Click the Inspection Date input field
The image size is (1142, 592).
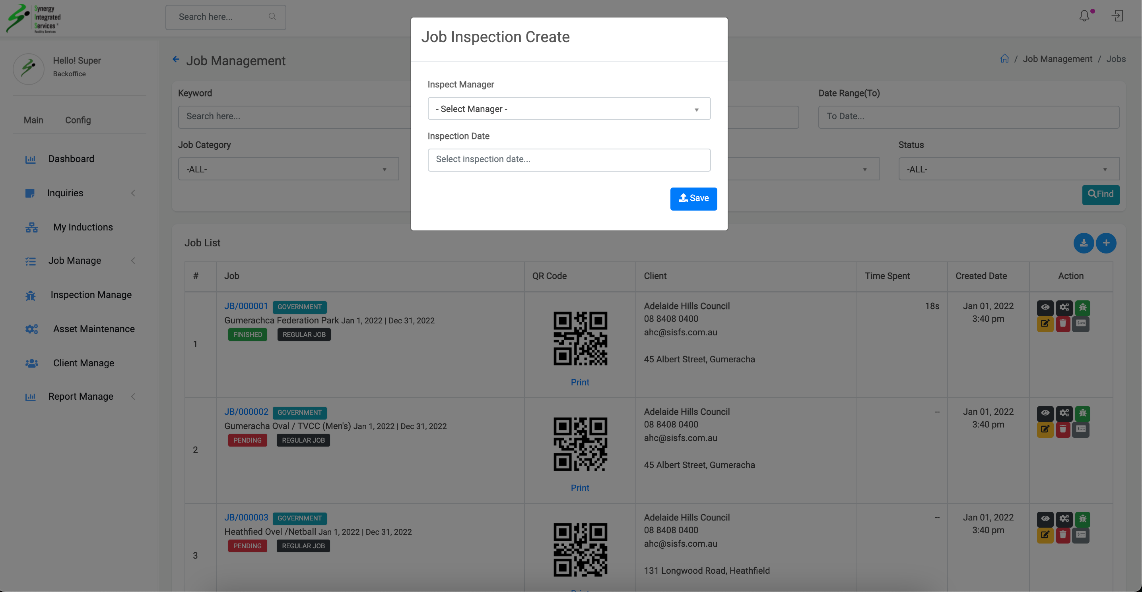pyautogui.click(x=569, y=159)
